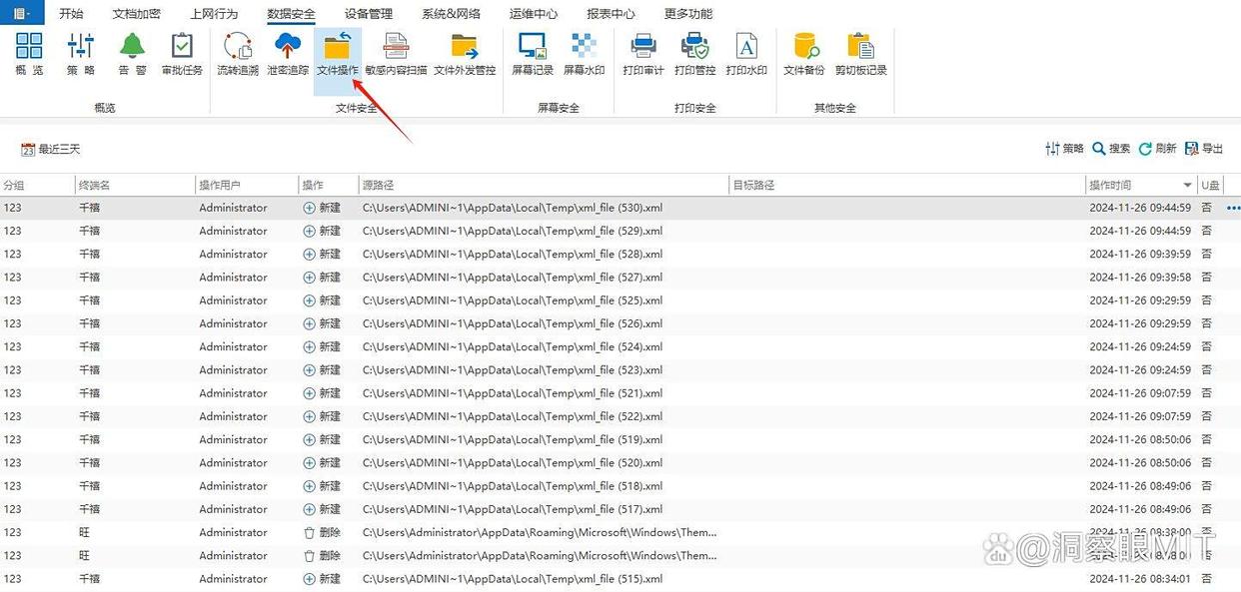Open the 搜索 search button
Screen dimensions: 1241x592
(x=1111, y=149)
